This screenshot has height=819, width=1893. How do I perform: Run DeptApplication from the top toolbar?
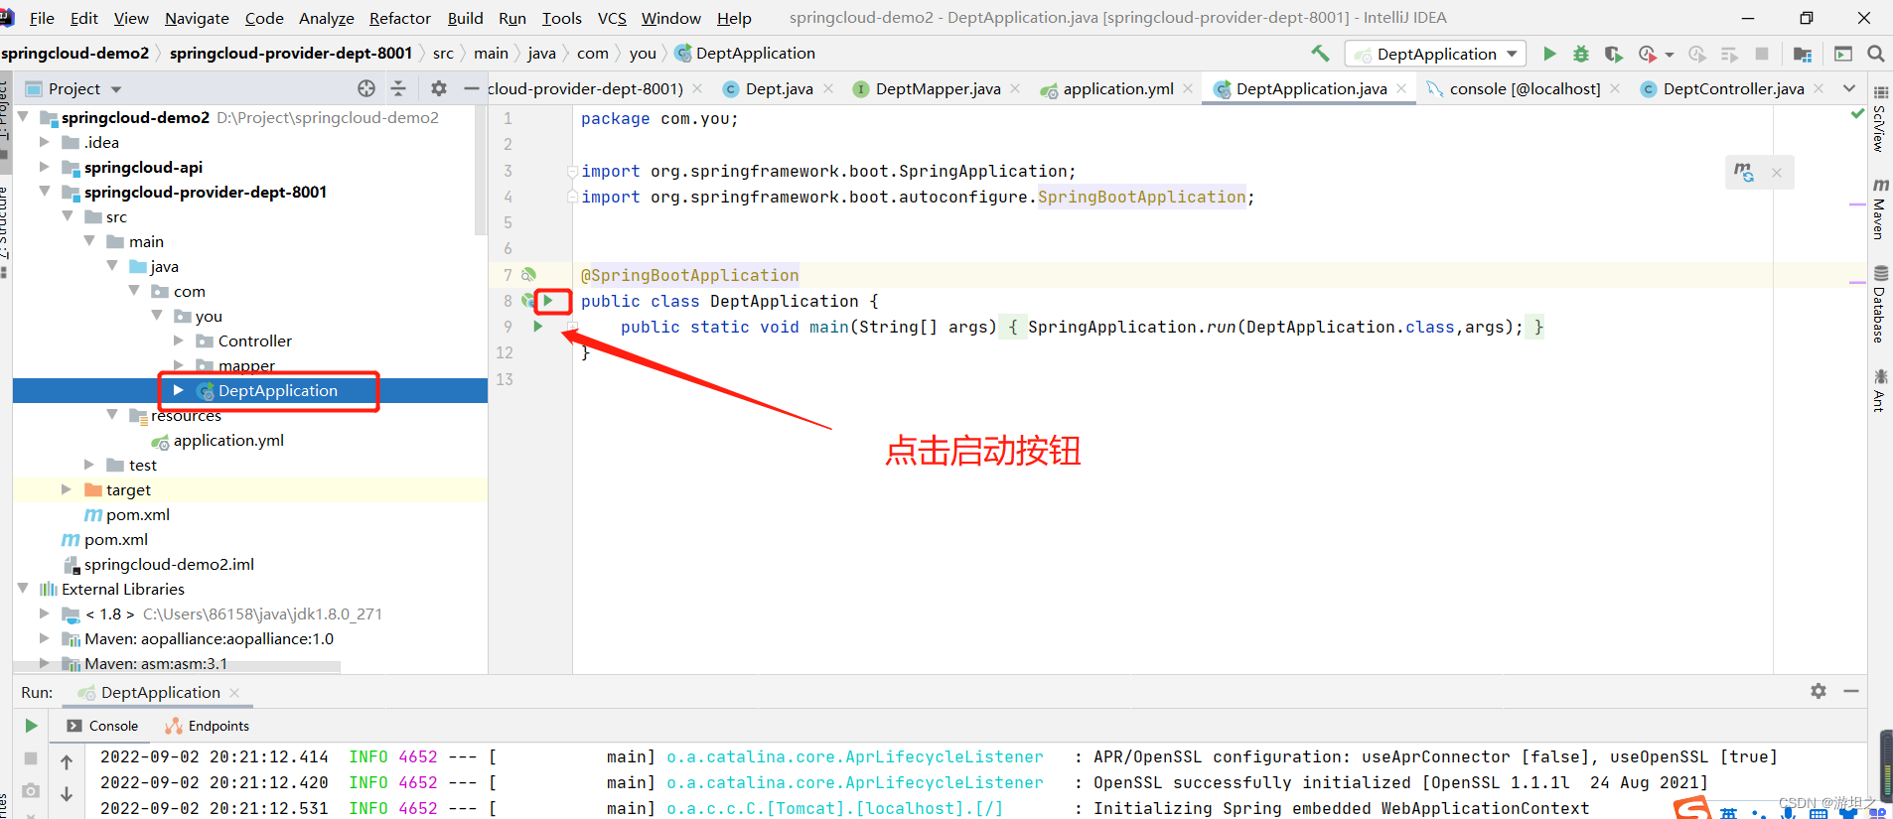[x=1549, y=54]
